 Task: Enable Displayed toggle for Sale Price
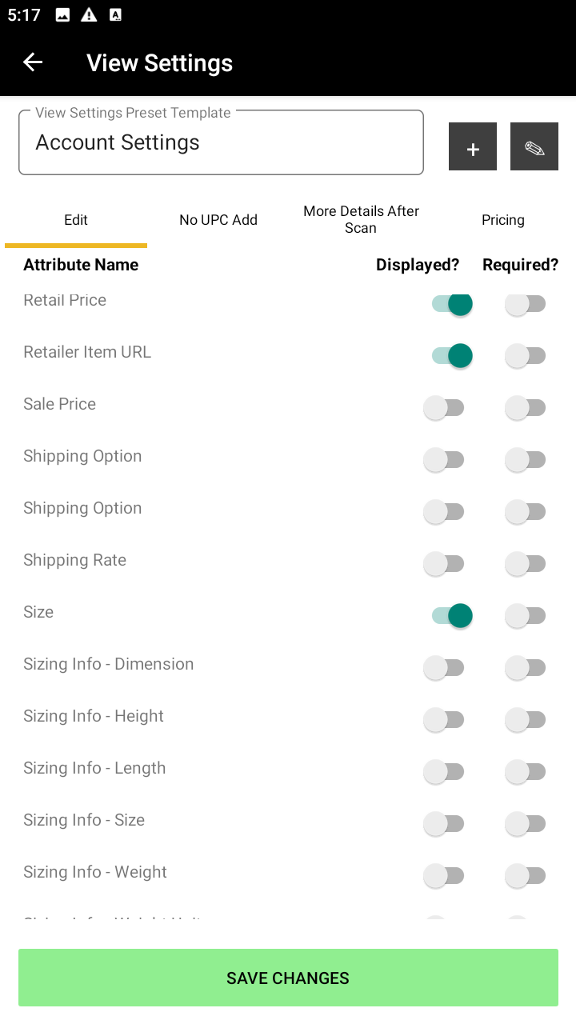444,407
